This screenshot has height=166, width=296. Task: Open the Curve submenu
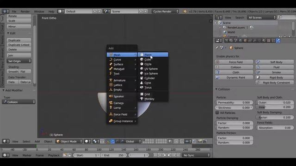click(x=122, y=59)
